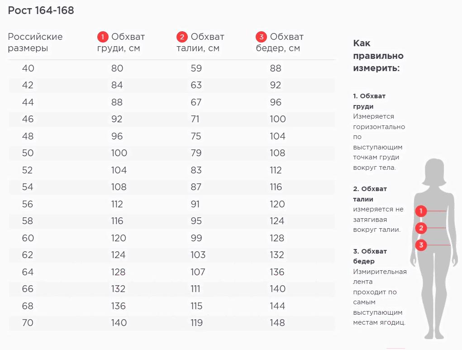The height and width of the screenshot is (350, 462).
Task: Select chest marker 1 on the body silhouette
Action: 421,211
